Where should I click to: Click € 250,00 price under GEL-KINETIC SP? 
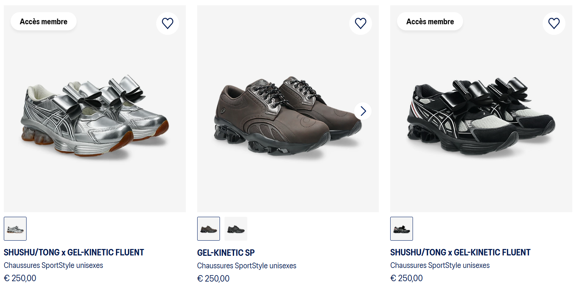pyautogui.click(x=214, y=279)
